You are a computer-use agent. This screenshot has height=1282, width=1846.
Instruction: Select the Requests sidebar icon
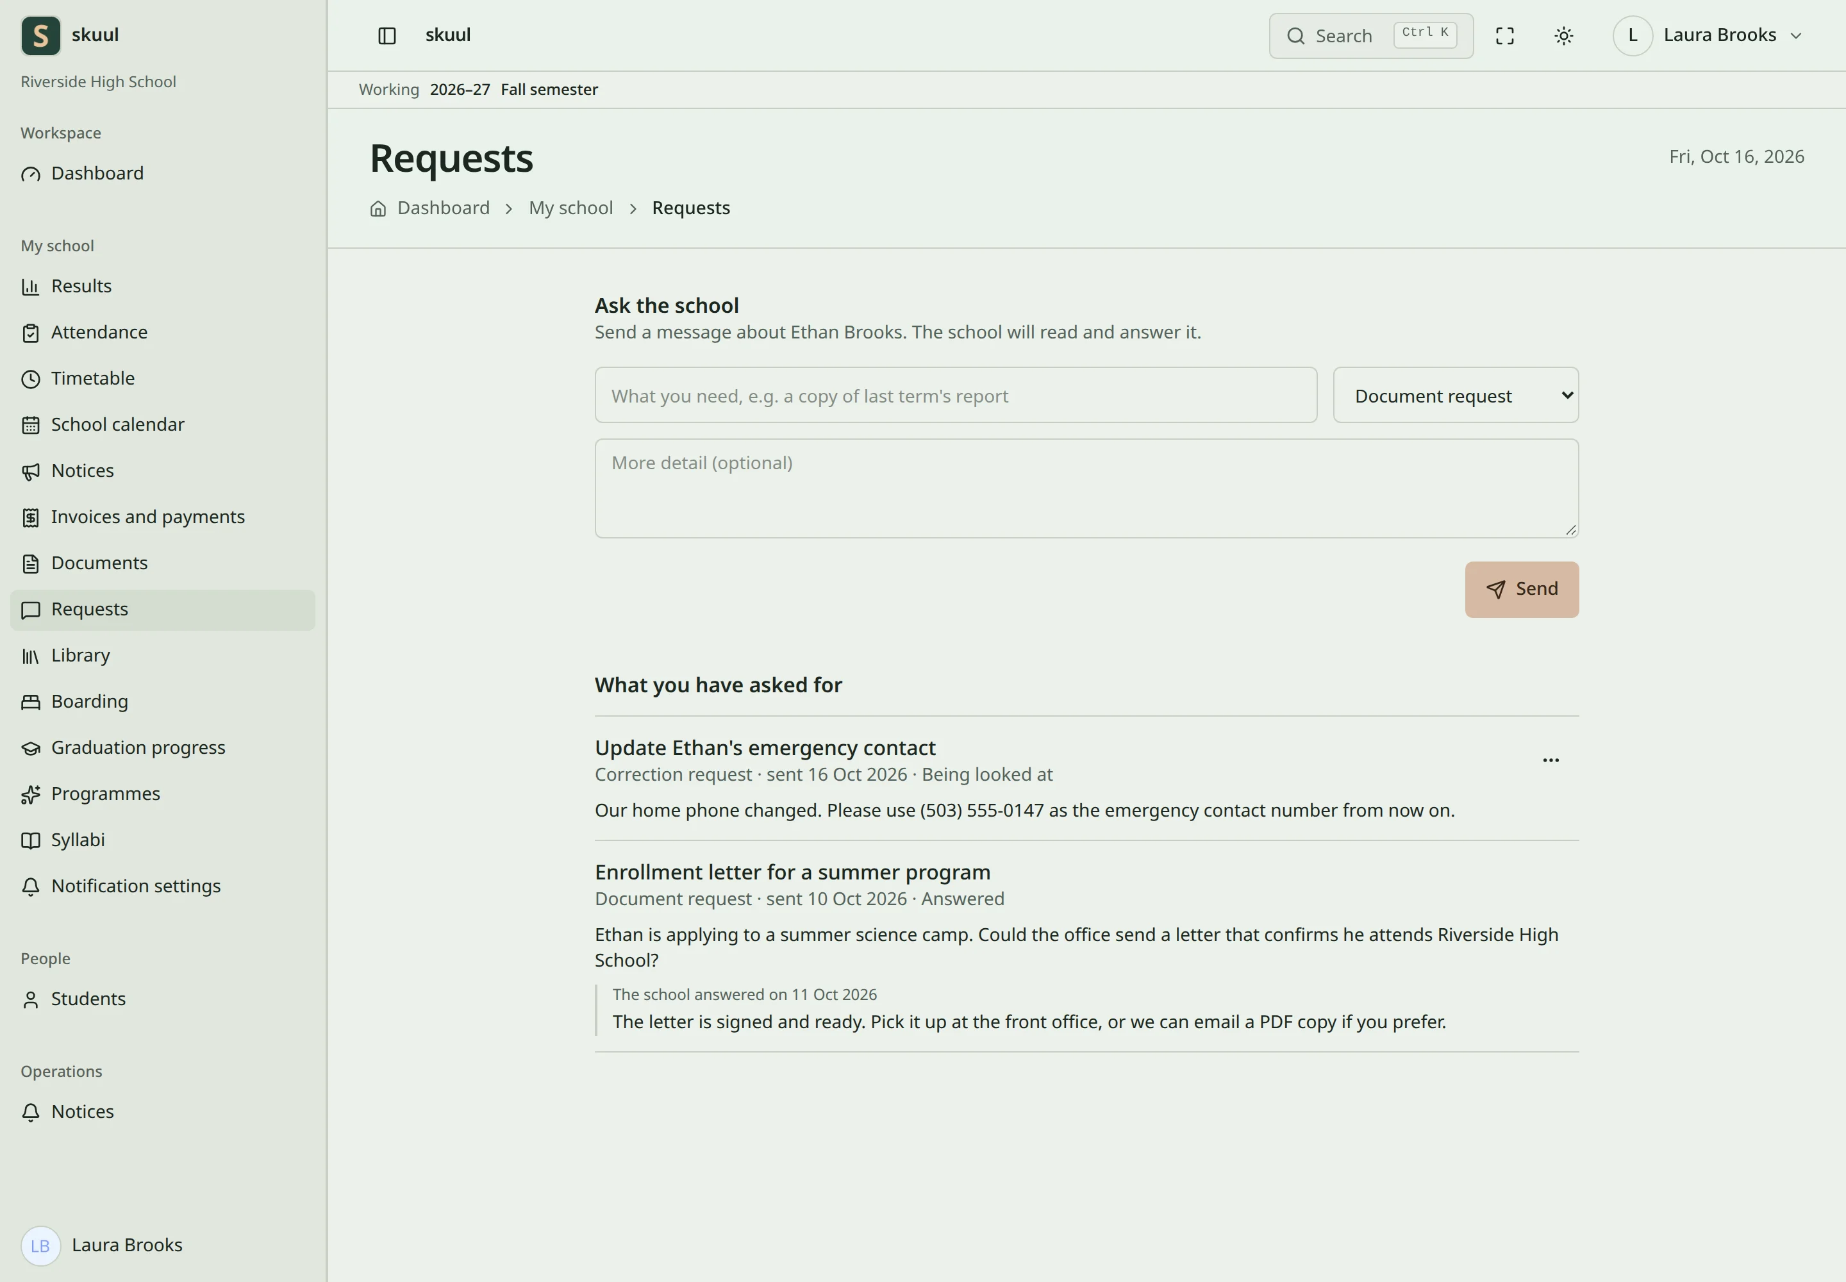[x=31, y=610]
